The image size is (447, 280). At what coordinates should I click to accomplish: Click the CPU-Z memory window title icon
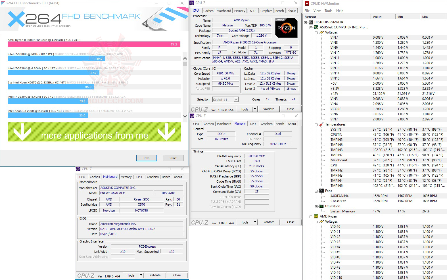coord(192,116)
